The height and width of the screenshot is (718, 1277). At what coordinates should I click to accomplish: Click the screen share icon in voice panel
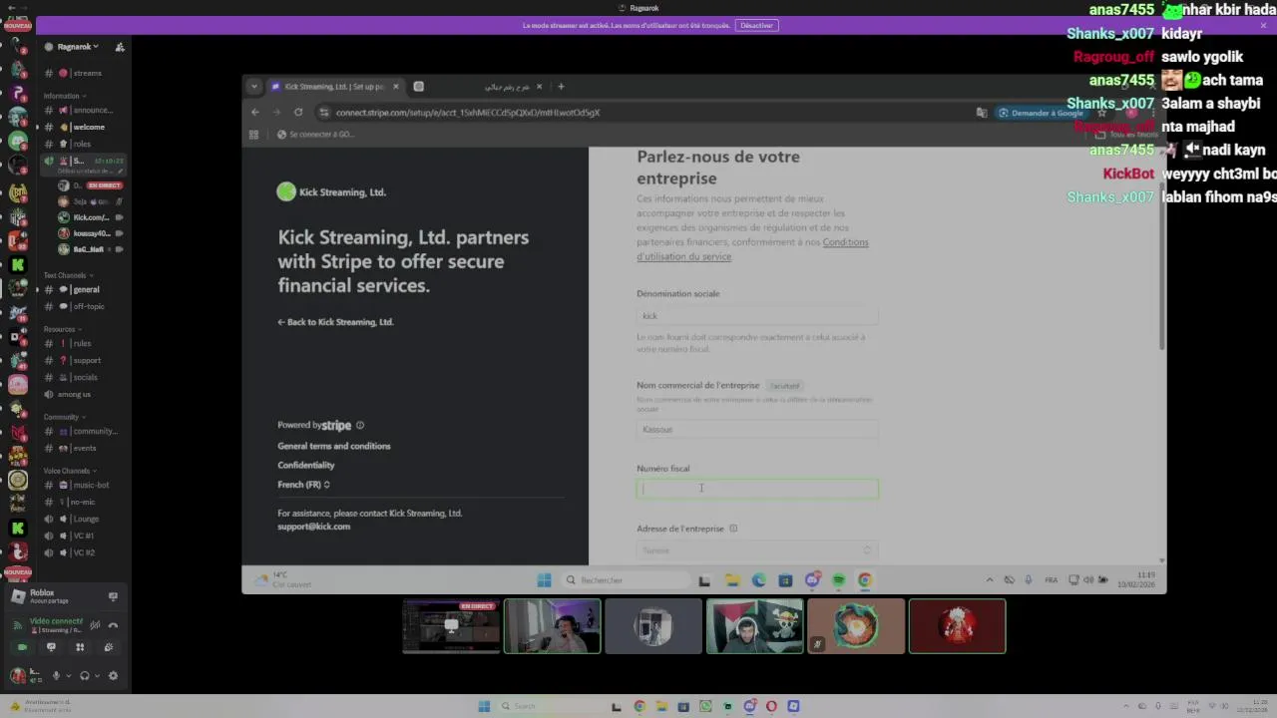(x=51, y=647)
